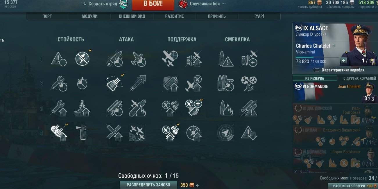Select the fighter plane with crosshair Support skill
Viewport: 378px width, 189px height.
(170, 58)
